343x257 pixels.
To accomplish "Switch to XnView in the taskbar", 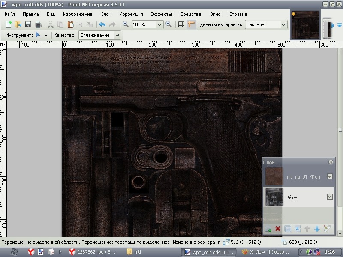I will (x=262, y=252).
